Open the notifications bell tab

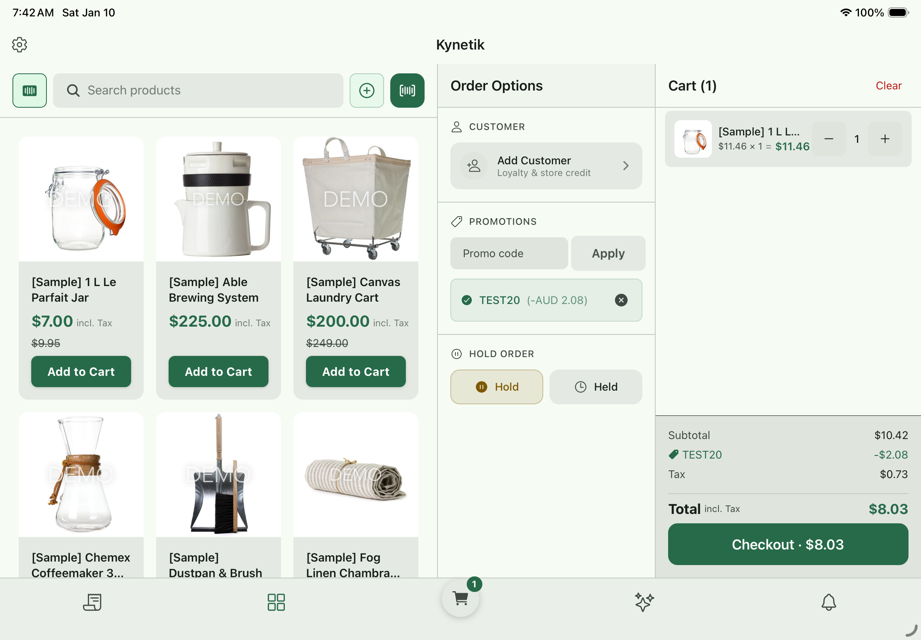tap(829, 602)
